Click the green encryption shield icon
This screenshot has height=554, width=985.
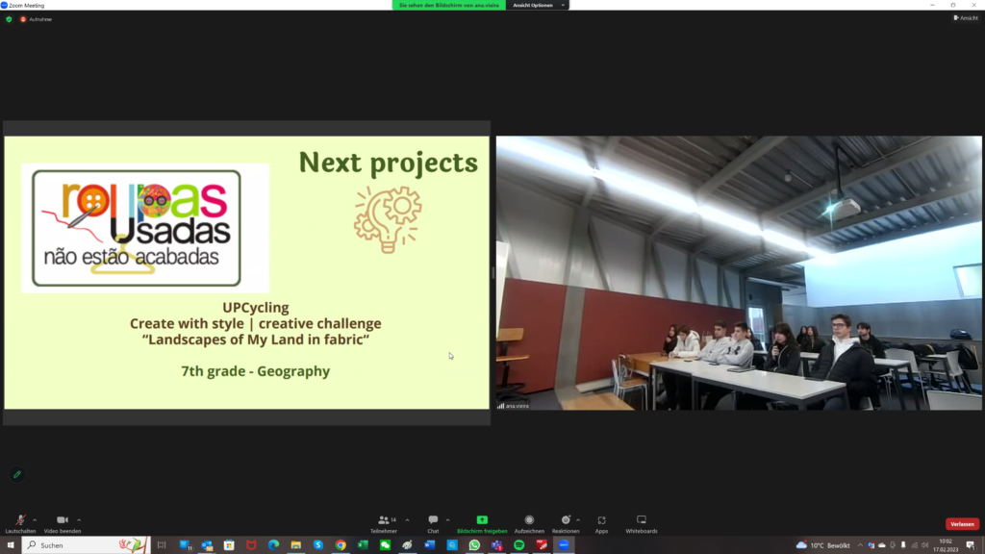point(9,18)
